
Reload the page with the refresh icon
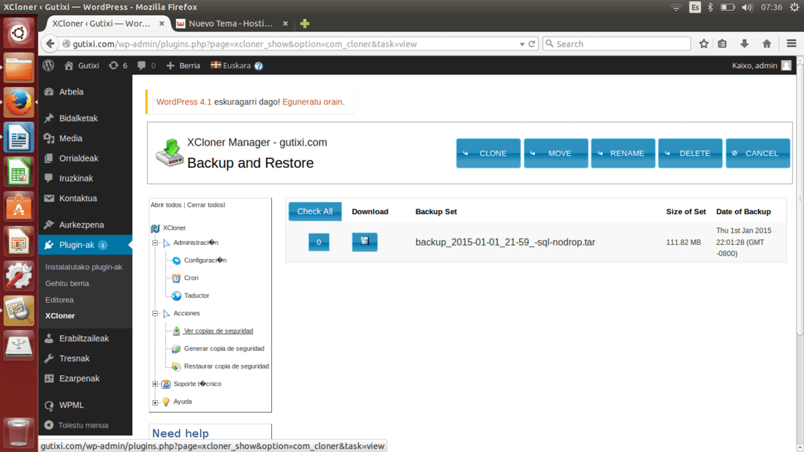click(x=531, y=44)
